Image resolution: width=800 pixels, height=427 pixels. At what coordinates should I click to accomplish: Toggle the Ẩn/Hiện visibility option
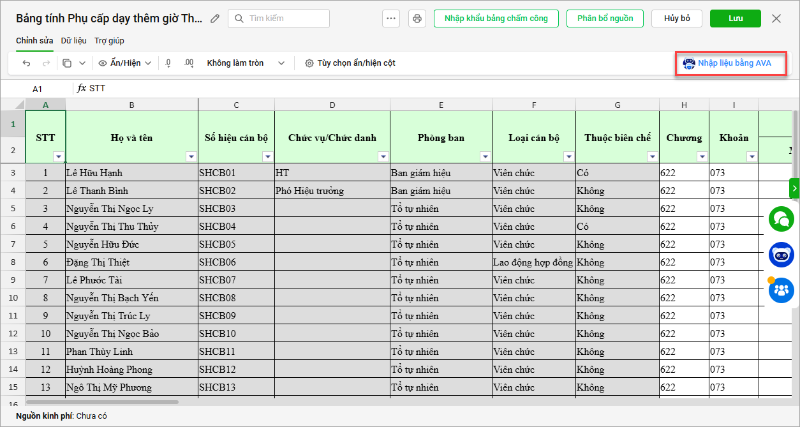(125, 63)
